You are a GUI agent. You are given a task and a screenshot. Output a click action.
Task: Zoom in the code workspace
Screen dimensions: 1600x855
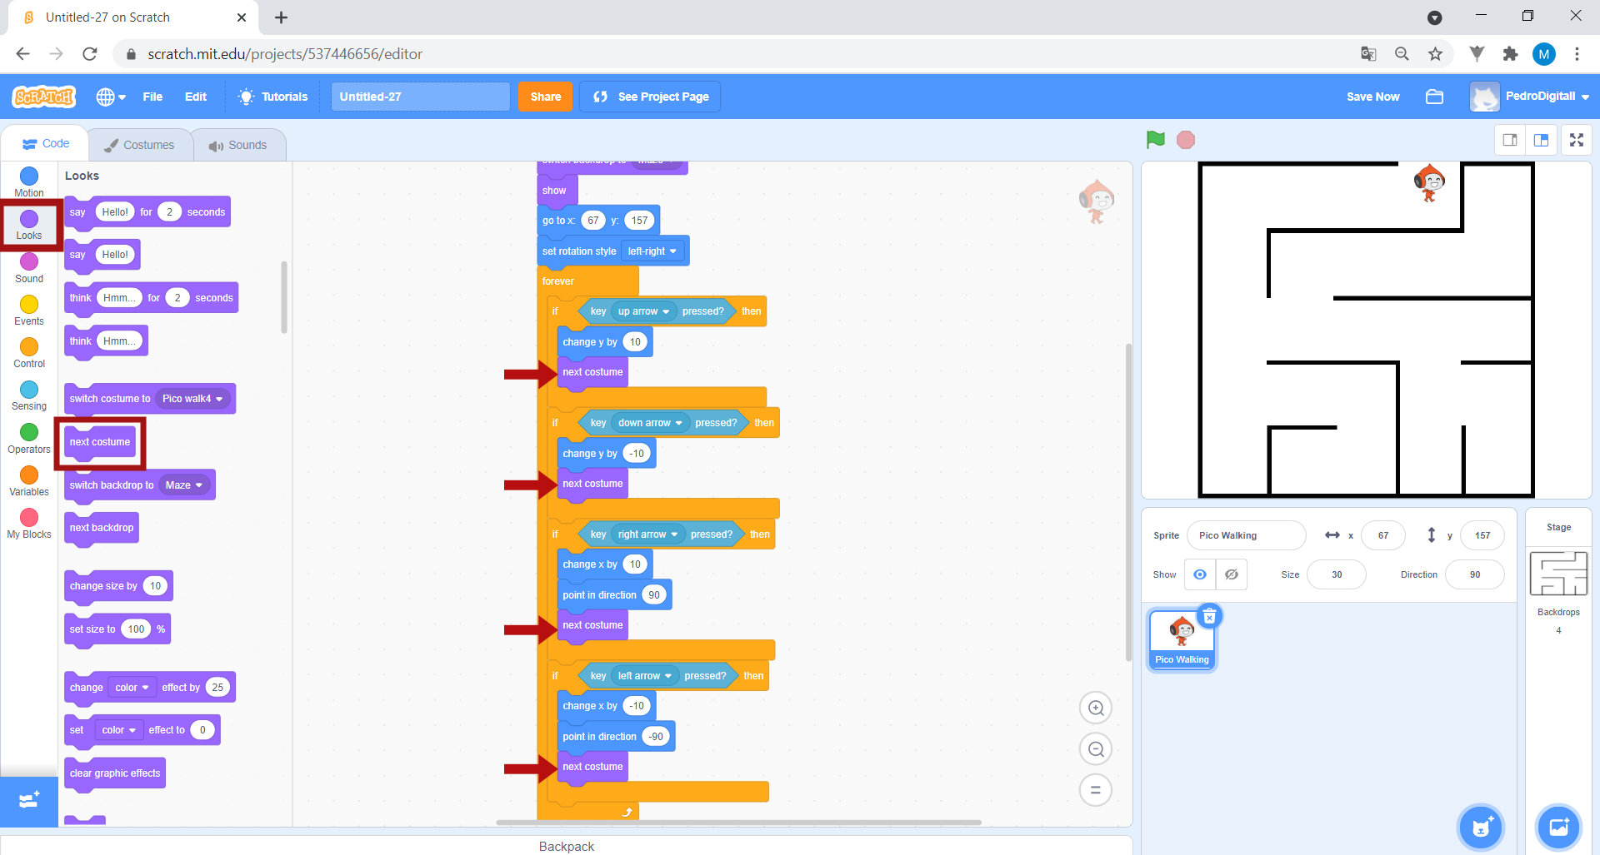pos(1096,708)
